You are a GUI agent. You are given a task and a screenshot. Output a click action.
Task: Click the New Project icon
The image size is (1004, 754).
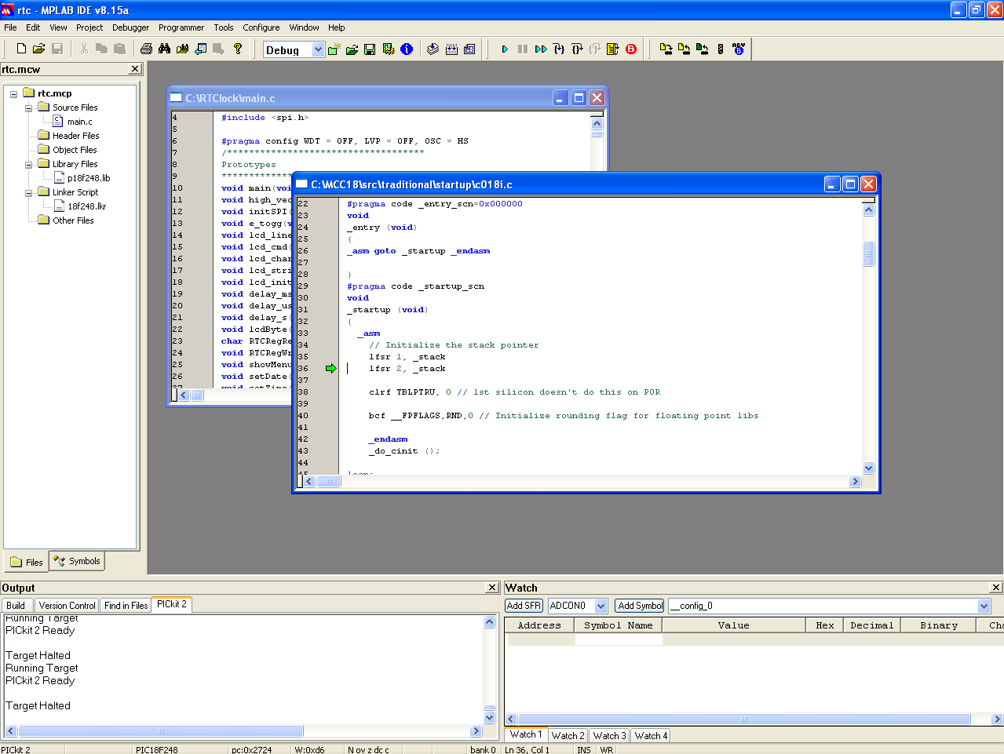pyautogui.click(x=334, y=49)
